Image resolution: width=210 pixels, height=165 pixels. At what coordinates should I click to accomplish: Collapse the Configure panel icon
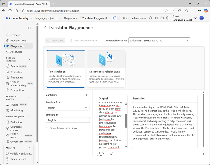[x=88, y=95]
